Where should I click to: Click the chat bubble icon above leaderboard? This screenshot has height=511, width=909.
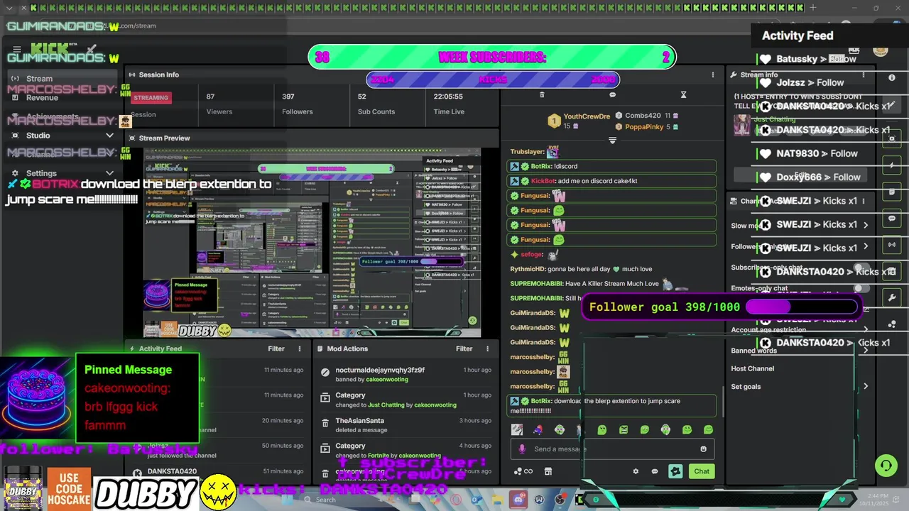pyautogui.click(x=612, y=94)
